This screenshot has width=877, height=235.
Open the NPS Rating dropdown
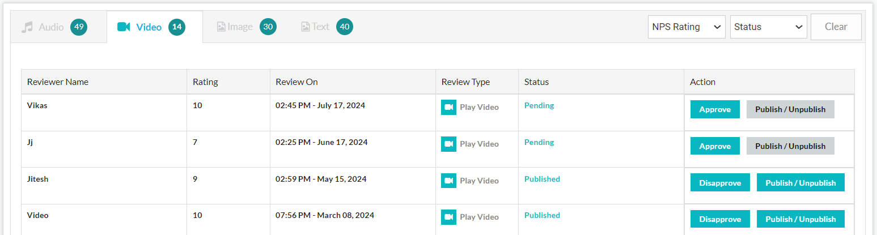click(687, 27)
